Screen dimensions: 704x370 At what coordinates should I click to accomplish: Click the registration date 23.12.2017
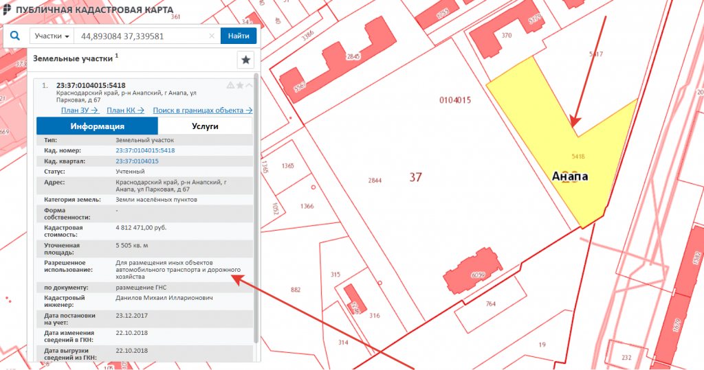click(x=131, y=315)
